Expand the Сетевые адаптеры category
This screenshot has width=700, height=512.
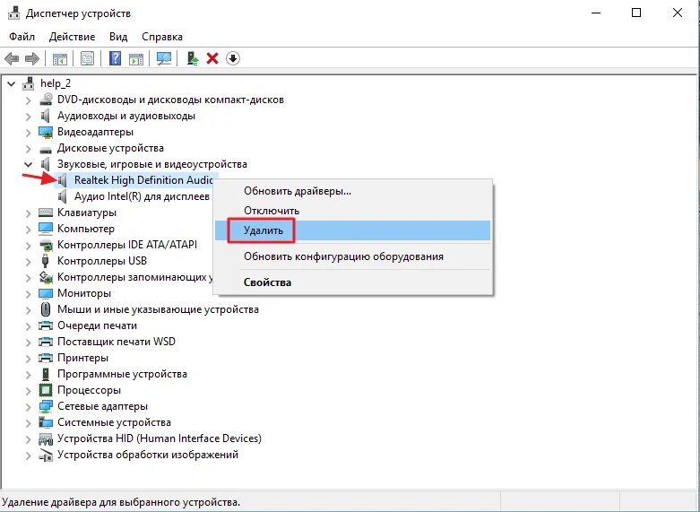[28, 406]
